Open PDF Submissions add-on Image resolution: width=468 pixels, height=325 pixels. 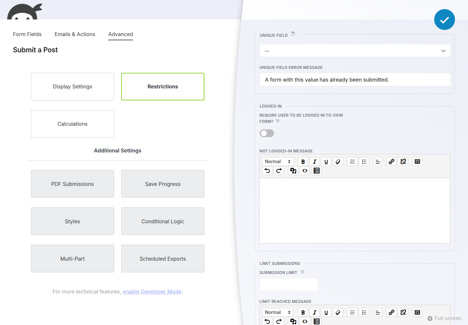pos(72,184)
